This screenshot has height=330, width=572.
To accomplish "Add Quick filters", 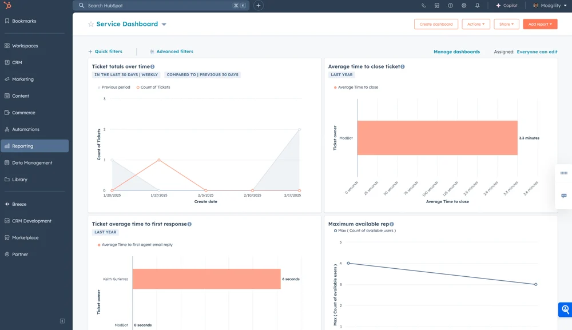I will (105, 51).
